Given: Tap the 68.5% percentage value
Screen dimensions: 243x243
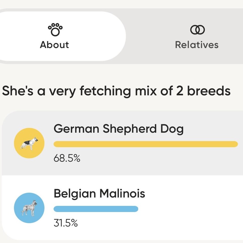Looking at the screenshot, I should pyautogui.click(x=67, y=159).
